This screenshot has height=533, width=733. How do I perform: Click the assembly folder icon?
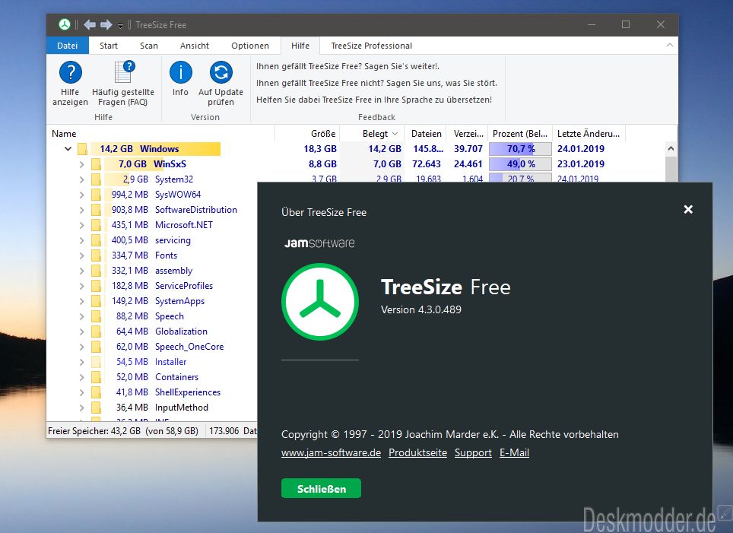(x=97, y=271)
